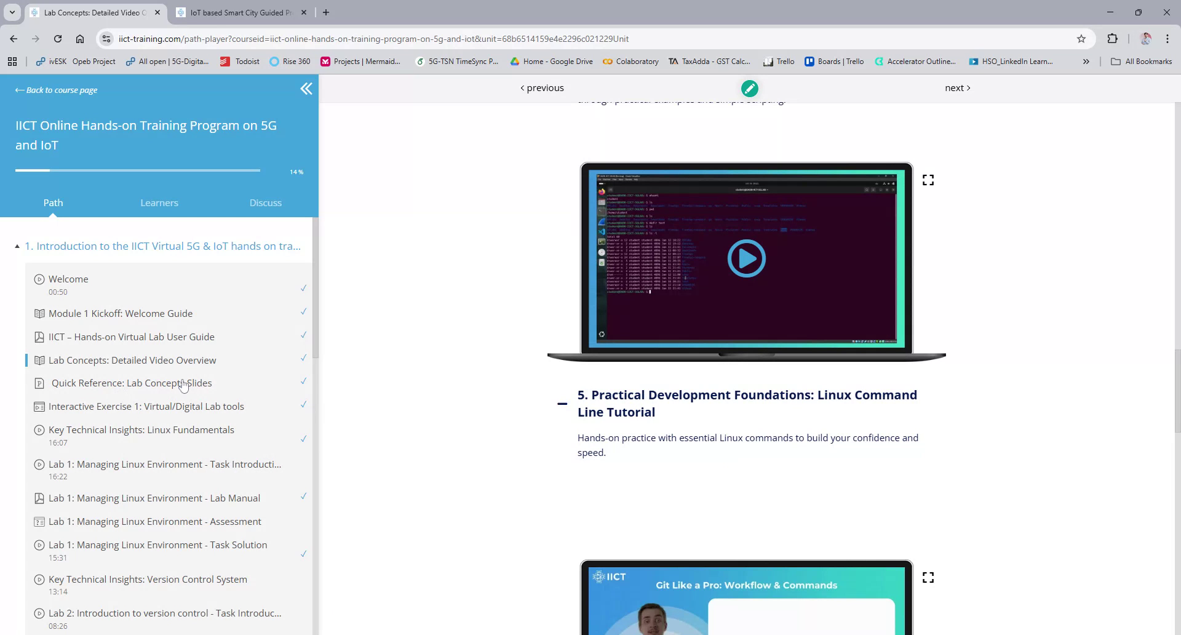Click fullscreen icon on the Linux terminal video
1181x635 pixels.
coord(928,180)
